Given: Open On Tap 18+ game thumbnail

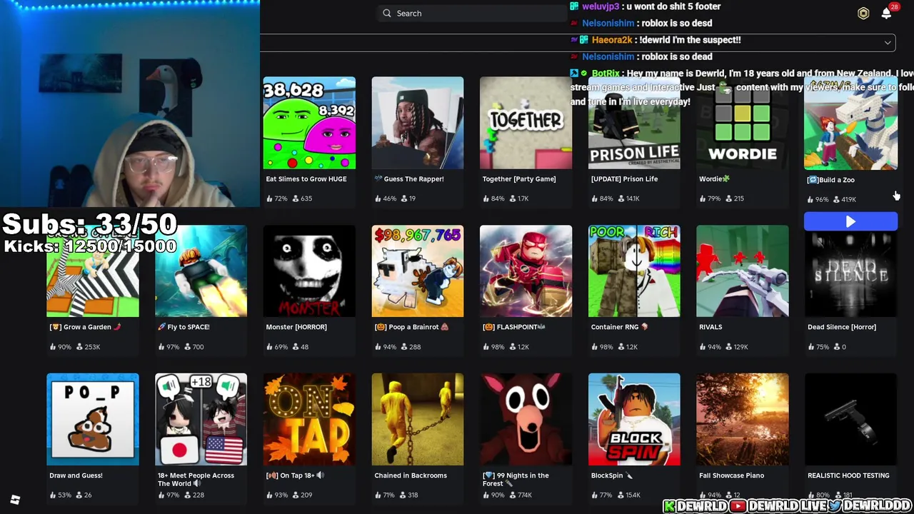Looking at the screenshot, I should pos(309,419).
